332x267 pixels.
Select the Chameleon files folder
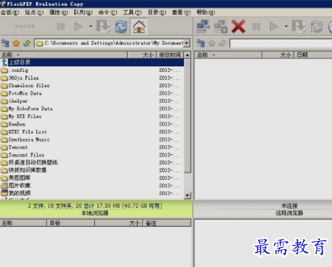(92, 85)
